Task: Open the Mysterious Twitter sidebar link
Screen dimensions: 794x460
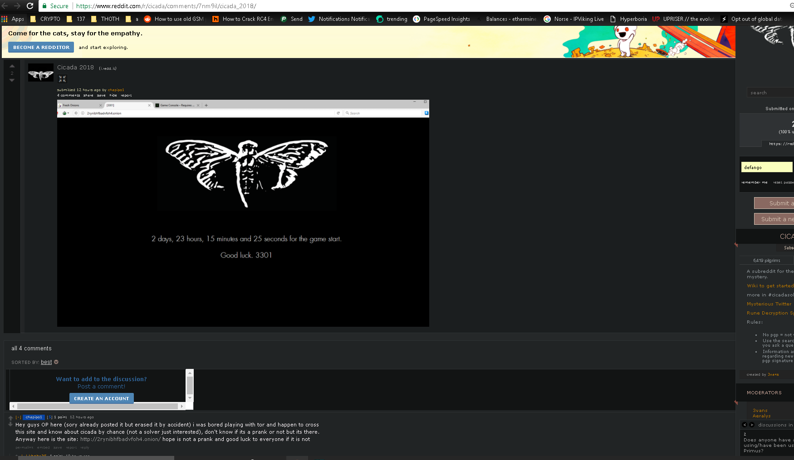Action: click(769, 304)
